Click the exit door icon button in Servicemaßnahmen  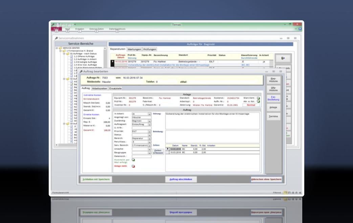pyautogui.click(x=283, y=58)
